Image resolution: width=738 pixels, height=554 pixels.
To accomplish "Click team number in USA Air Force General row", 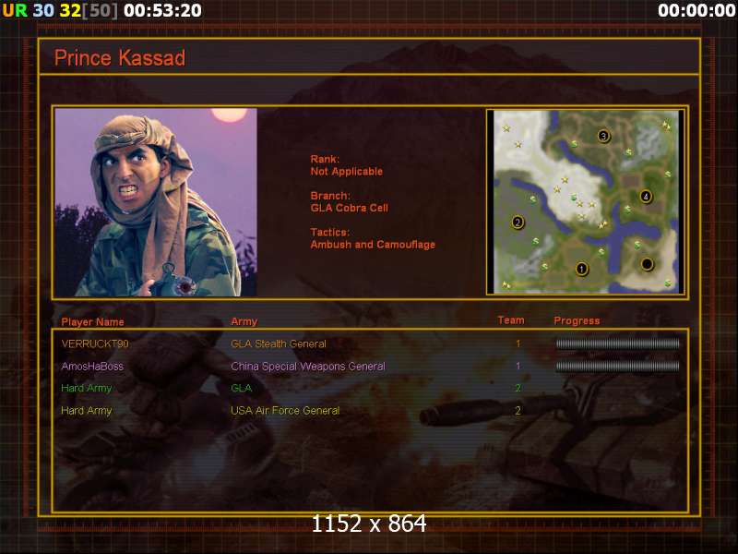I will 518,411.
